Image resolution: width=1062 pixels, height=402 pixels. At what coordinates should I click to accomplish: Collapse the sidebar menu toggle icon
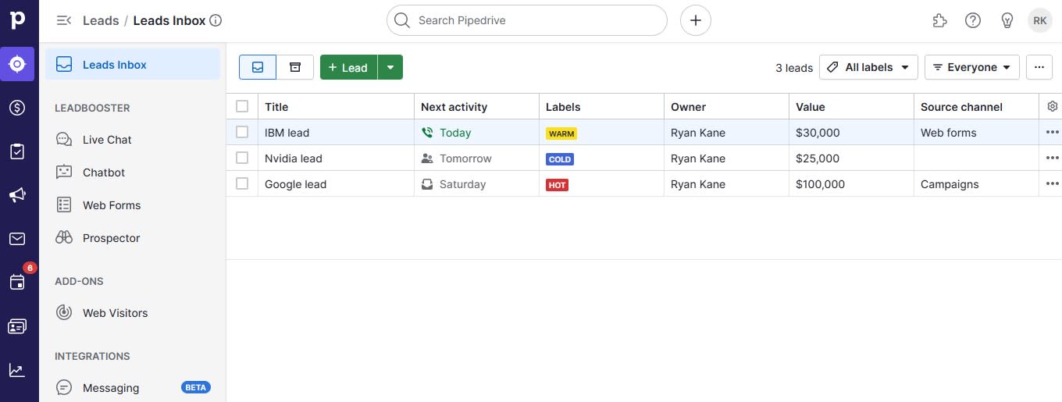[64, 20]
